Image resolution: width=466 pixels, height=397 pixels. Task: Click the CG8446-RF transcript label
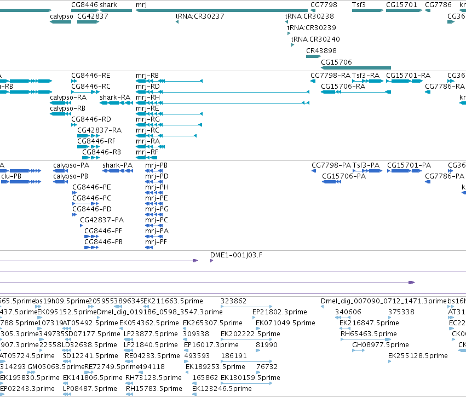click(96, 141)
